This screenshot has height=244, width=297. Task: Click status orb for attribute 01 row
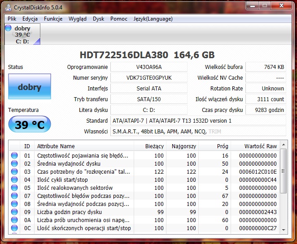click(14, 155)
